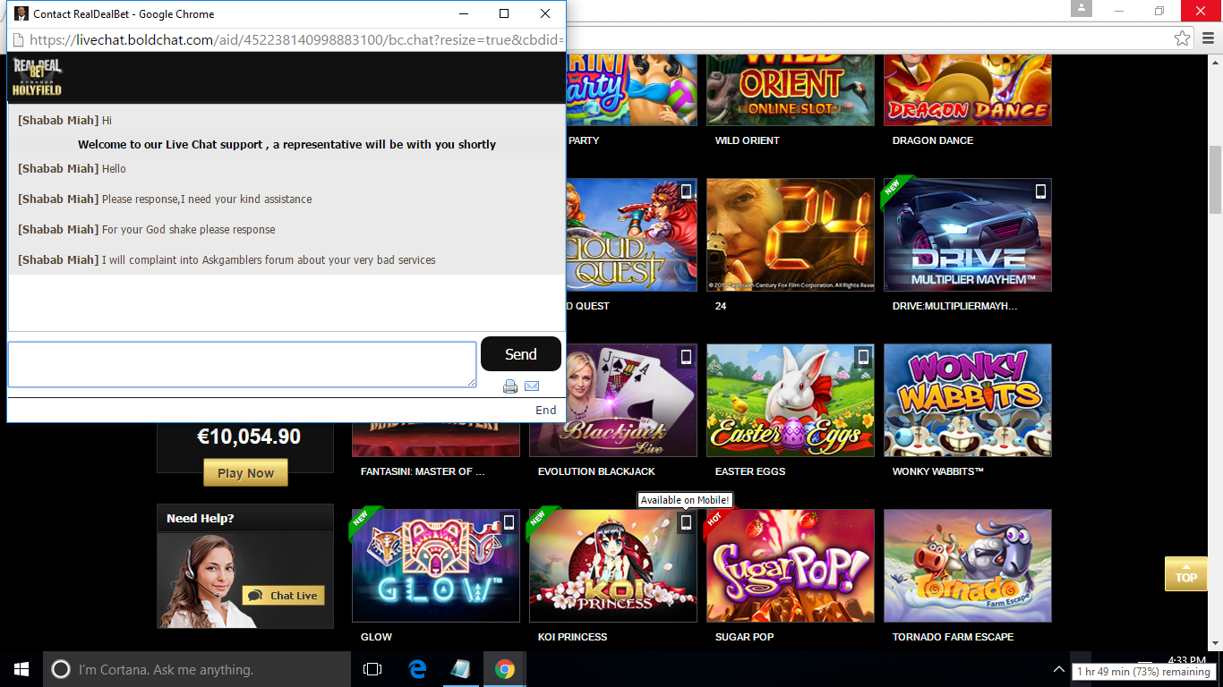Click the Cortana search box
Screen dimensions: 1223x687
click(197, 669)
